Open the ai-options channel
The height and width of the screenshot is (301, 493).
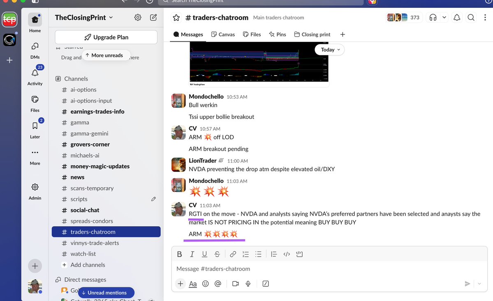[106, 90]
